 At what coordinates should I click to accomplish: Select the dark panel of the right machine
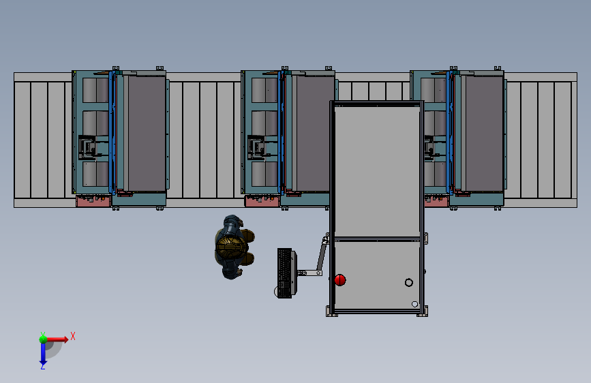(x=485, y=134)
